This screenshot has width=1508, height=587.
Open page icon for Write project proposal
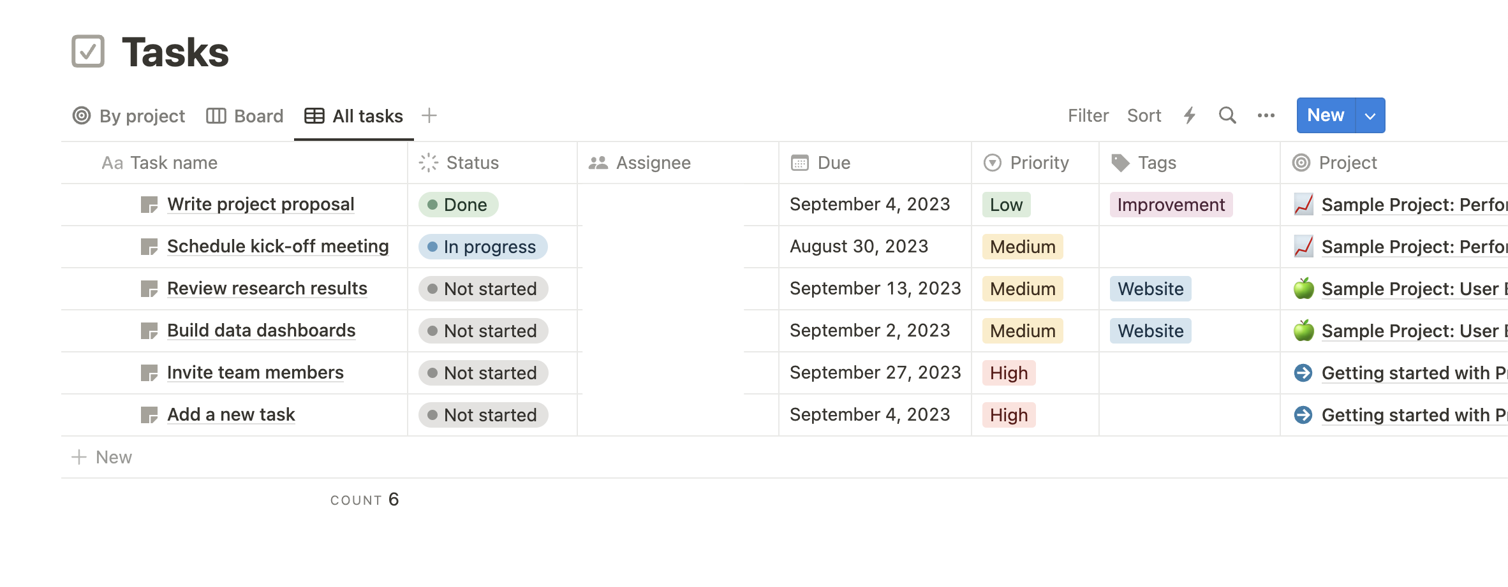click(149, 205)
